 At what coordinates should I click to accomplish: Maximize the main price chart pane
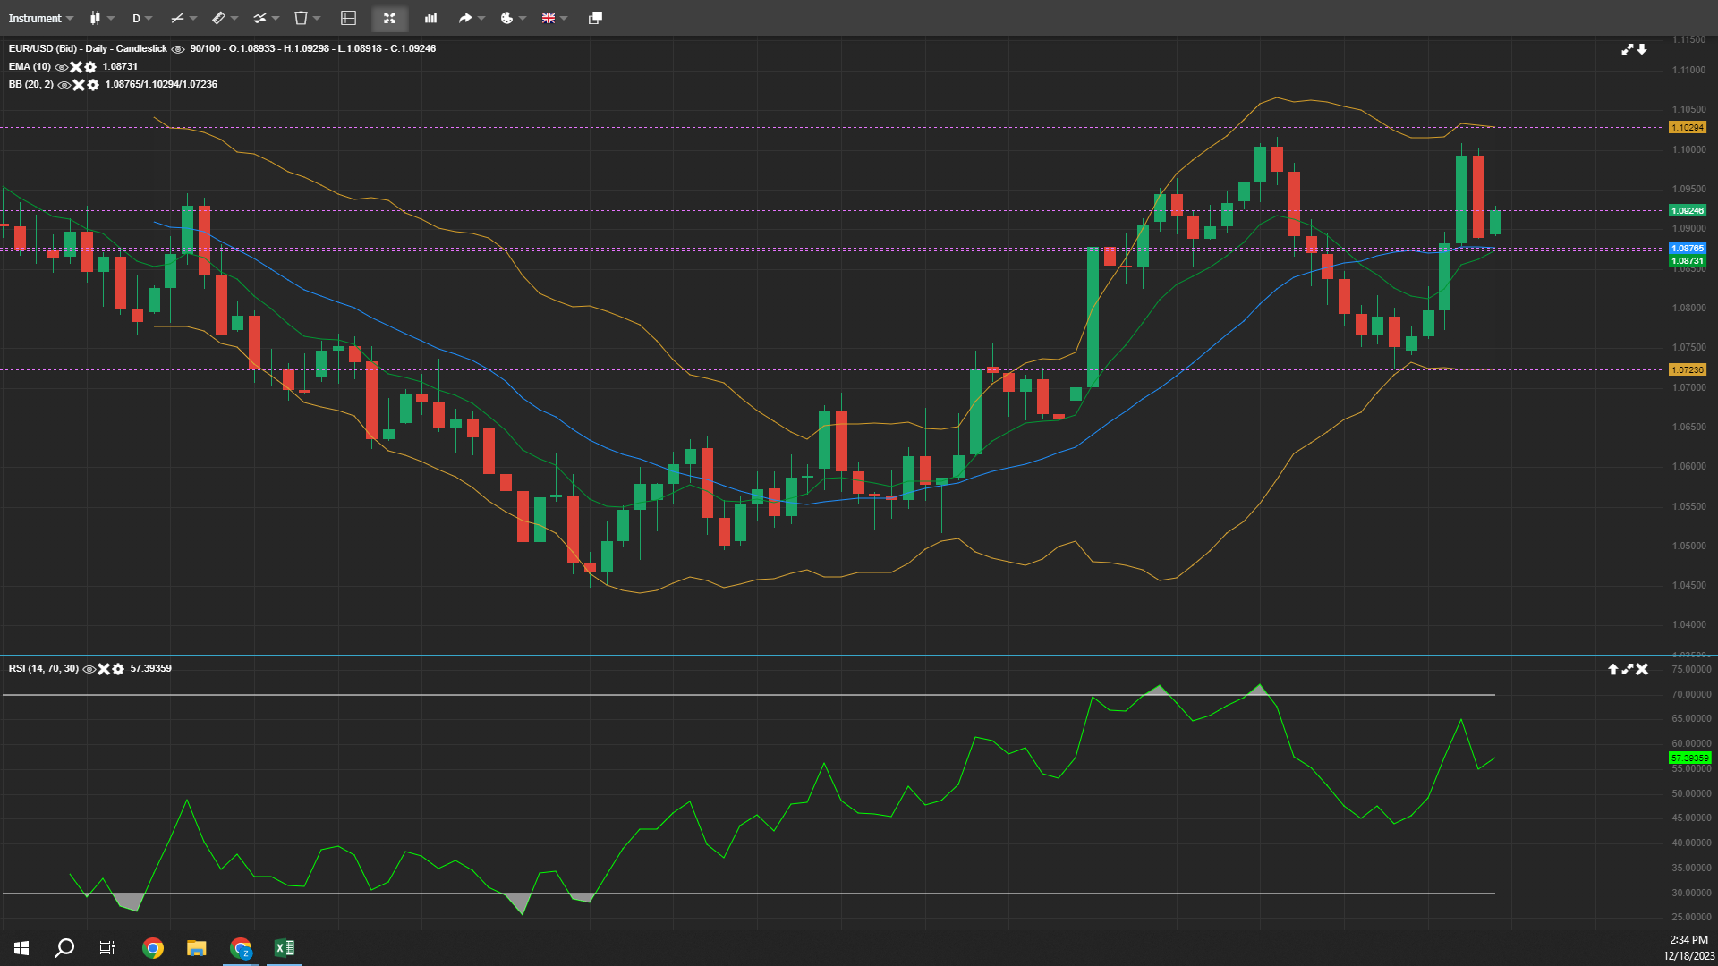(1628, 49)
